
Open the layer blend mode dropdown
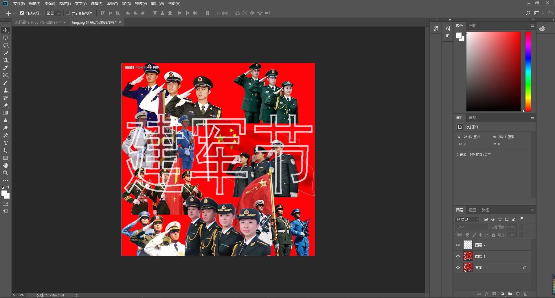[x=471, y=227]
